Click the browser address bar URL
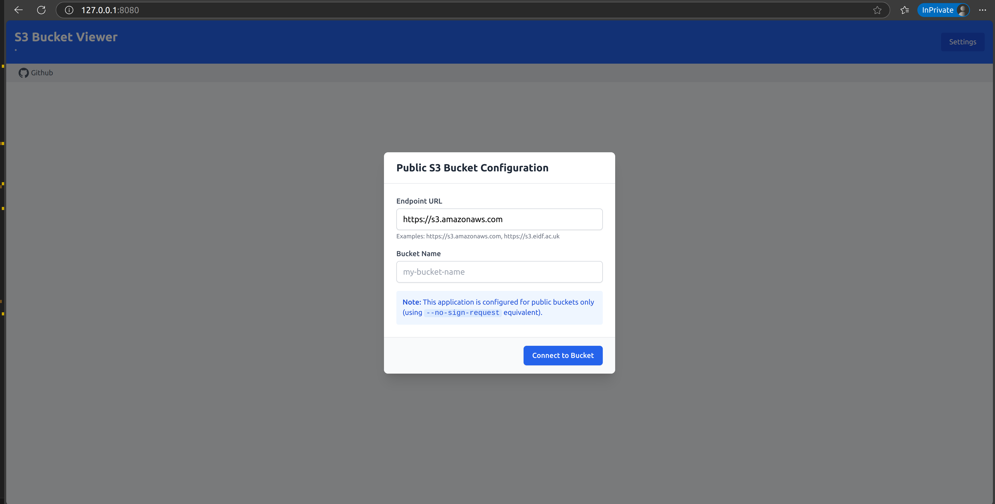 (x=110, y=10)
